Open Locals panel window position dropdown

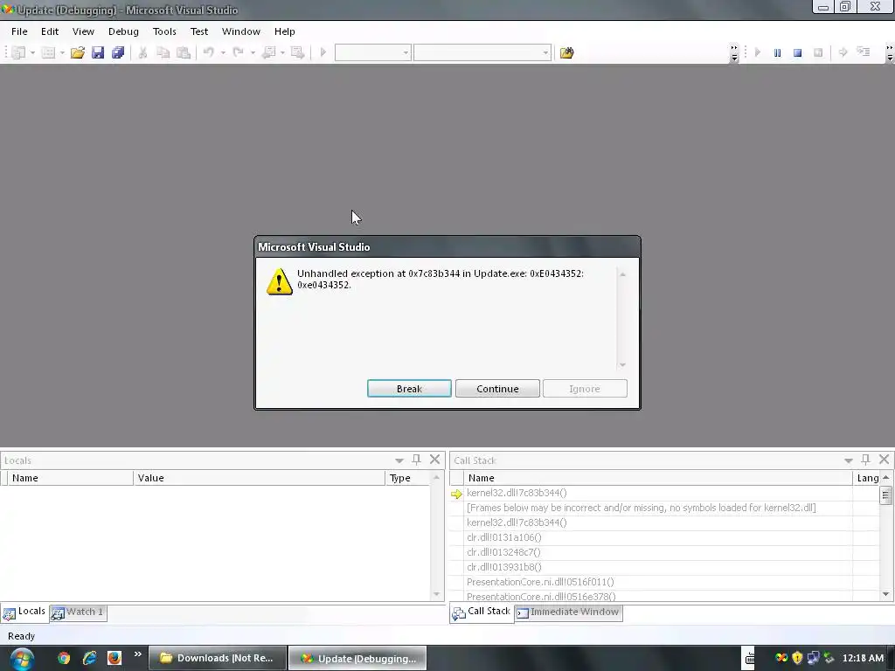[x=399, y=460]
